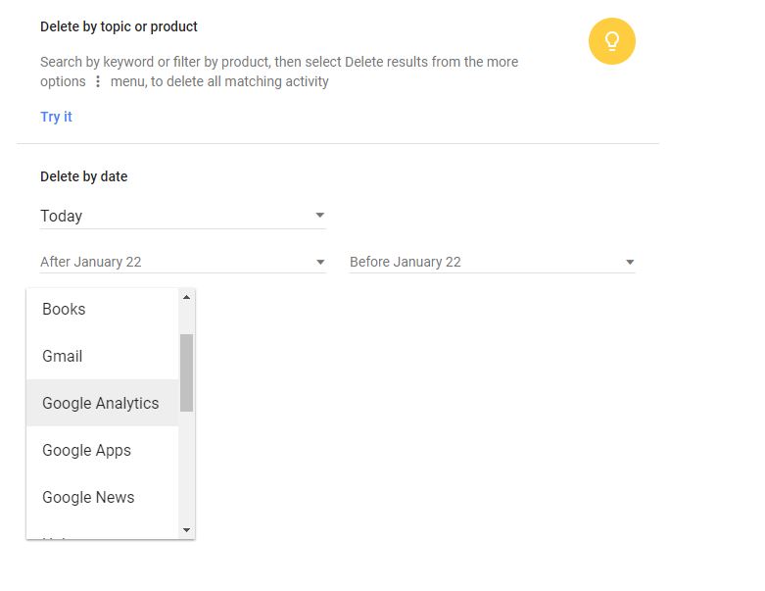
Task: Open the After January 22 date picker
Action: tap(181, 262)
